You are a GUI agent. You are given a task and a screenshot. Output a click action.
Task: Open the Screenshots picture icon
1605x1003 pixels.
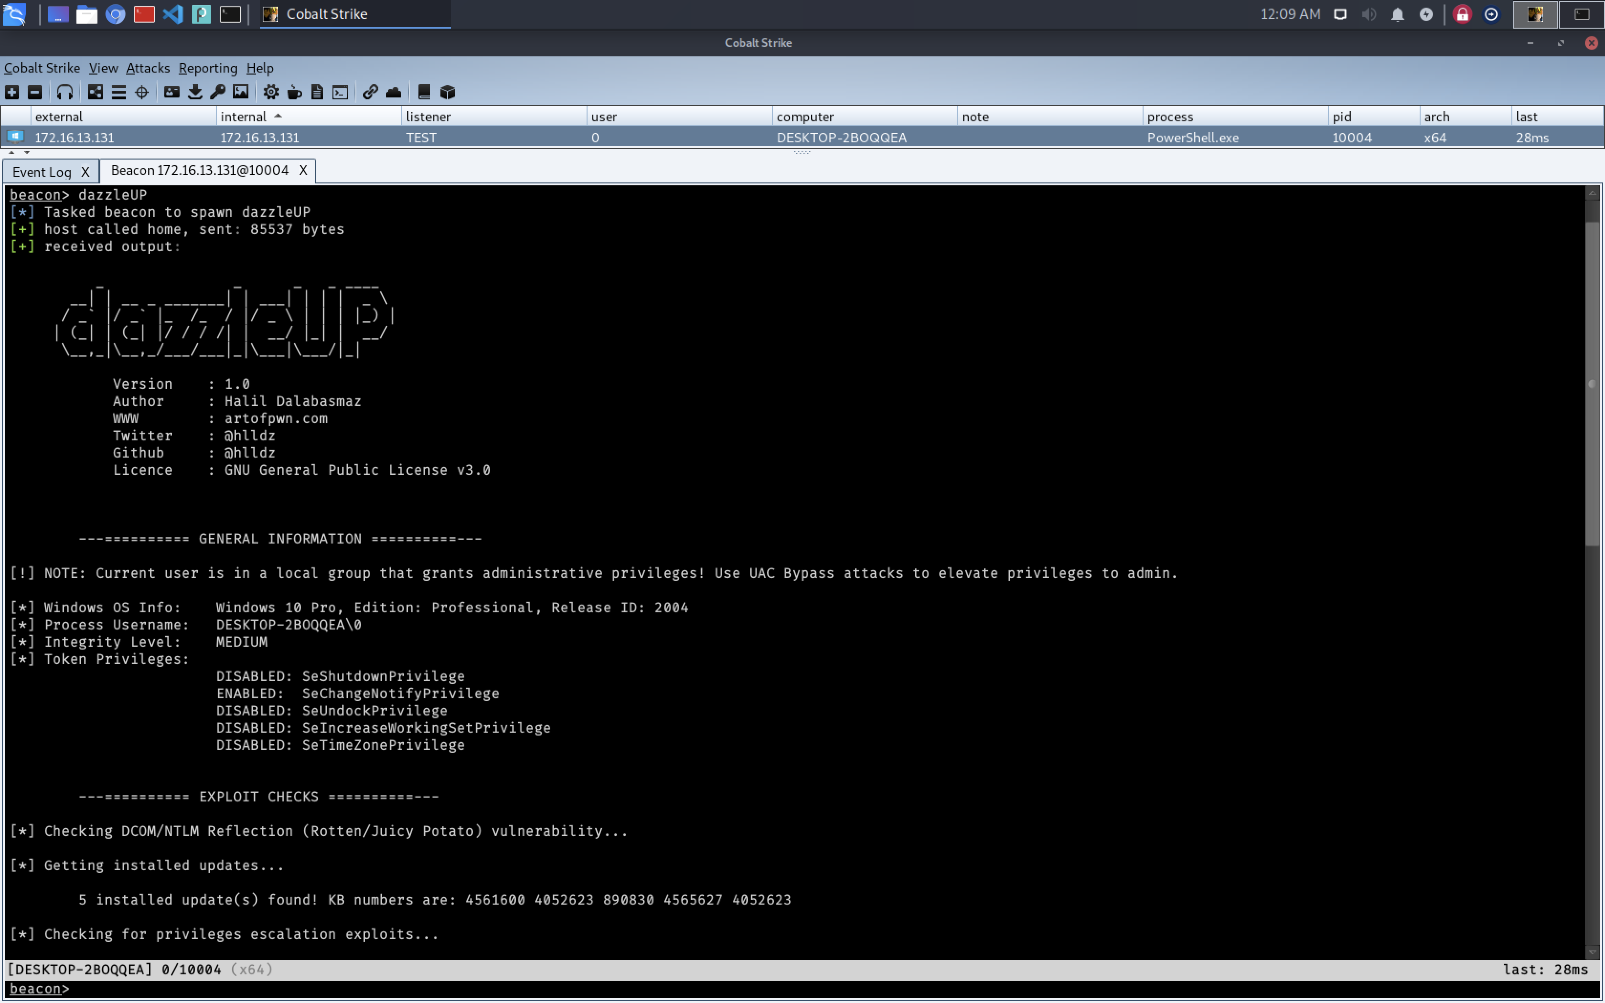241,92
